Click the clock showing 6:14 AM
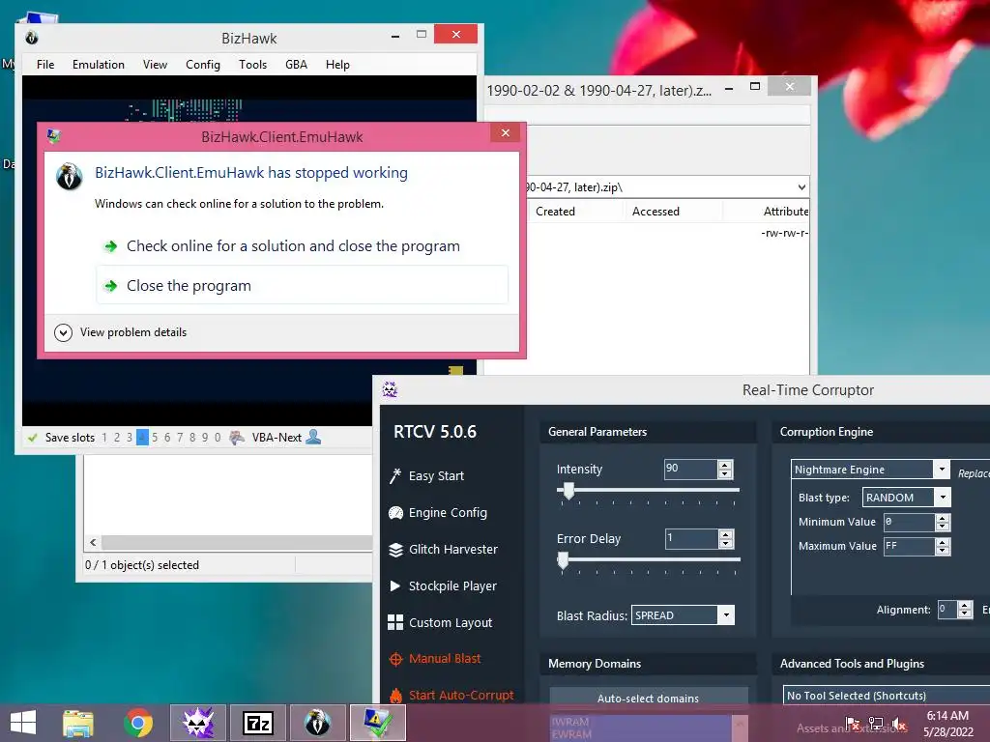990x742 pixels. [947, 716]
